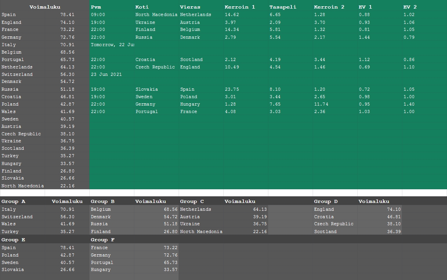447x280 pixels.
Task: Select the Kerroin 1 column header
Action: [240, 7]
